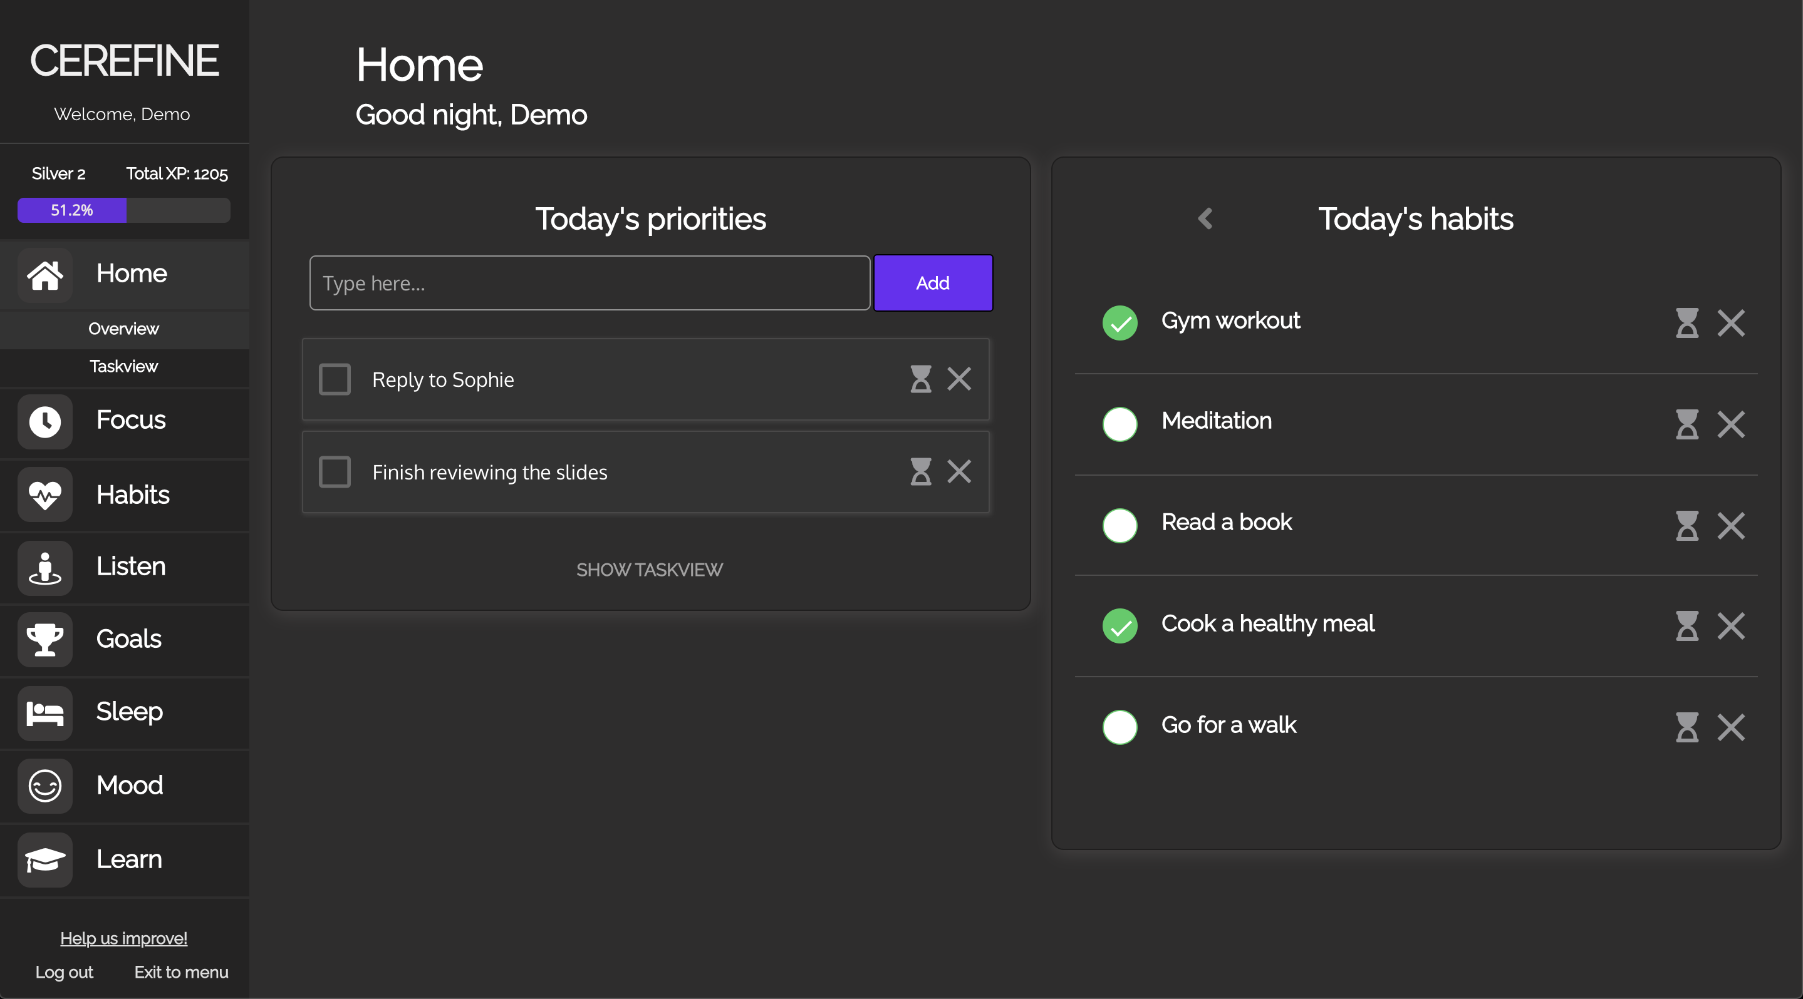Screen dimensions: 1803x999
Task: Click the Habits heartbeat icon
Action: click(45, 495)
